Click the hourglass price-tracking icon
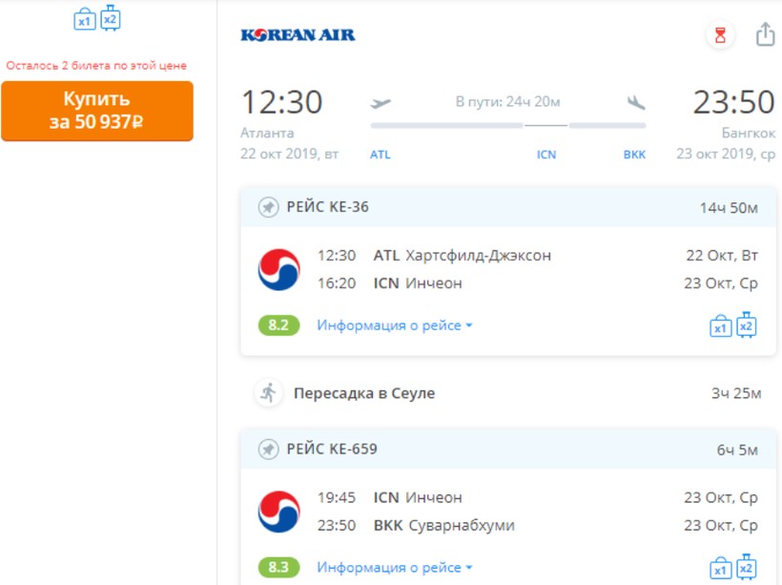The width and height of the screenshot is (782, 585). (721, 35)
